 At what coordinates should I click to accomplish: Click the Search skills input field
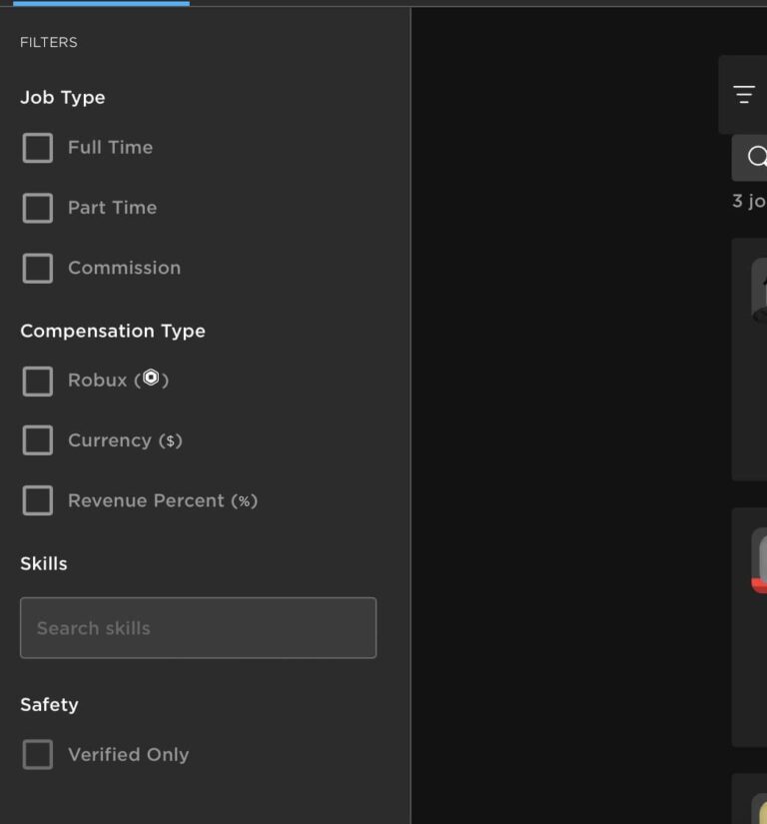tap(198, 627)
